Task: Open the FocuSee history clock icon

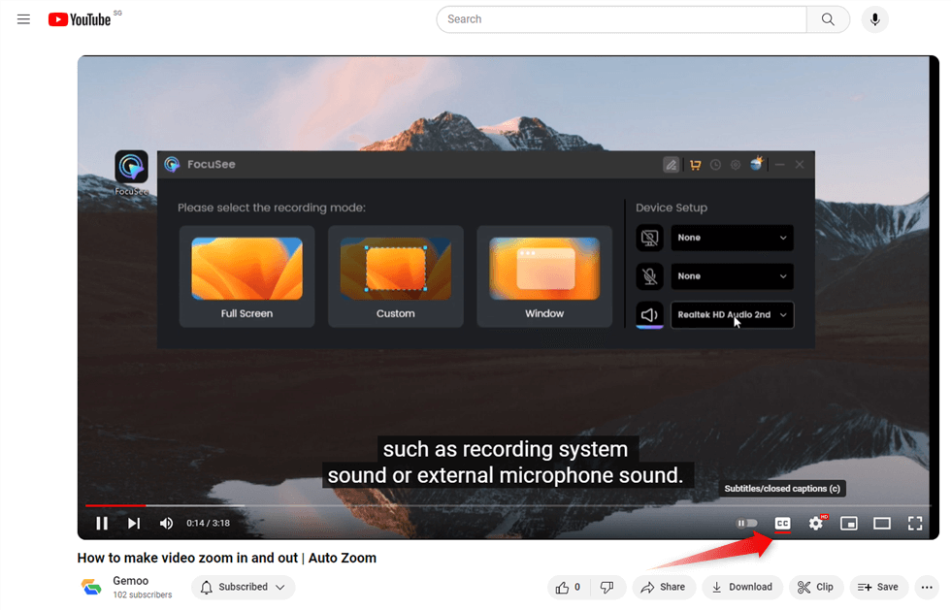Action: 716,164
